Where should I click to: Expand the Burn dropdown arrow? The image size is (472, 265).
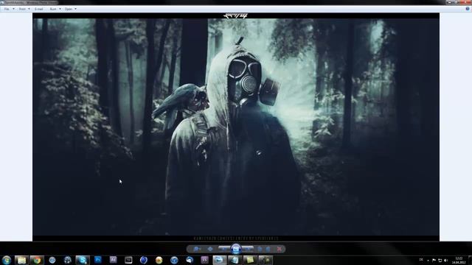tap(60, 9)
